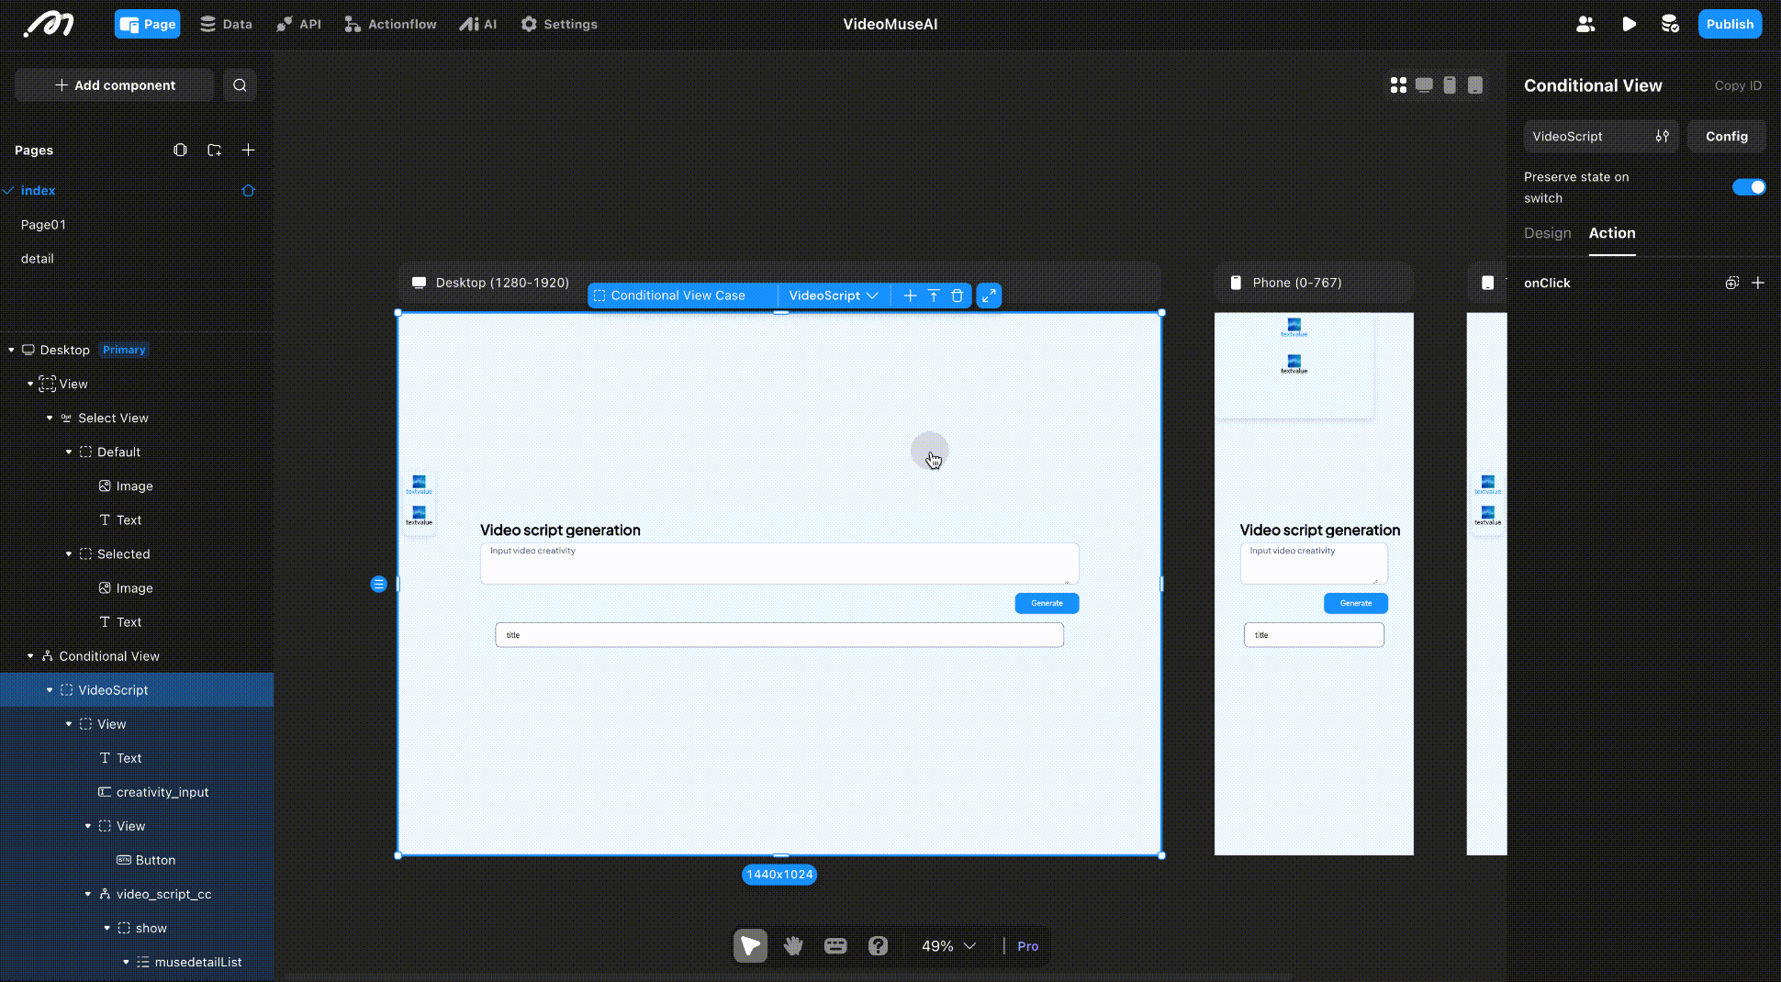1781x982 pixels.
Task: Open the VideoScript case dropdown
Action: click(834, 296)
